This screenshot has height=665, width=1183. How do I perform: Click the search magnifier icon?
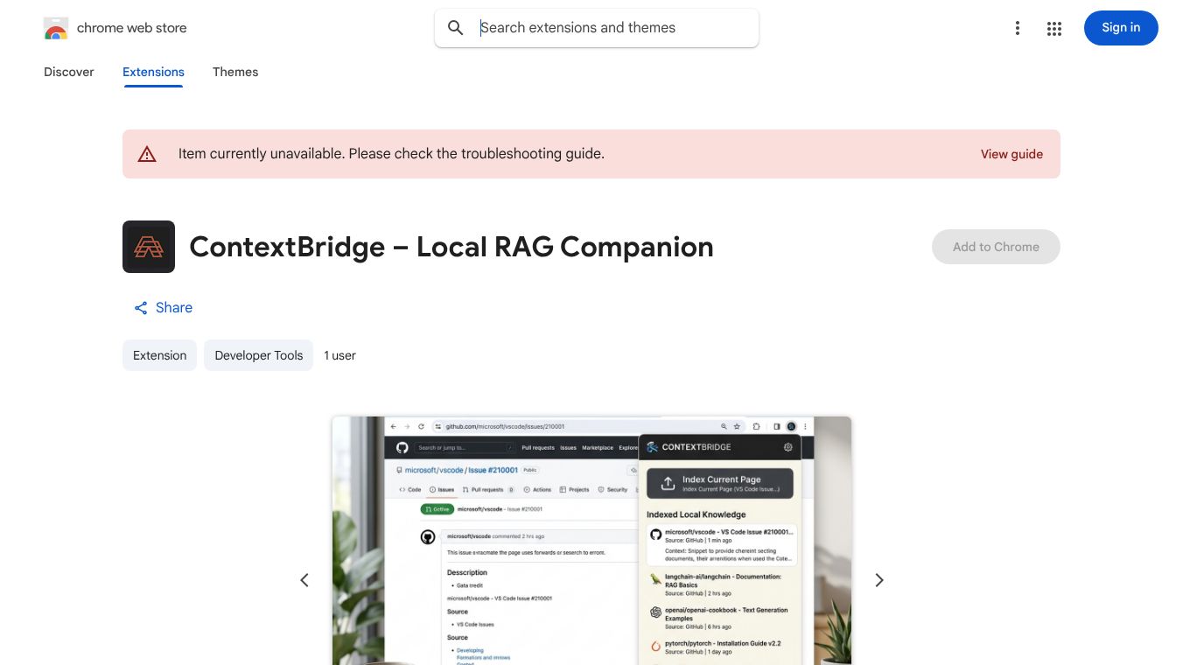pos(456,28)
